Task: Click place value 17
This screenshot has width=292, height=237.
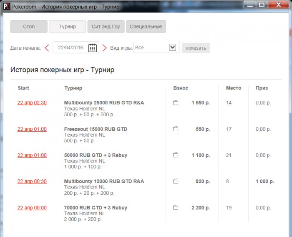Action: (x=229, y=129)
